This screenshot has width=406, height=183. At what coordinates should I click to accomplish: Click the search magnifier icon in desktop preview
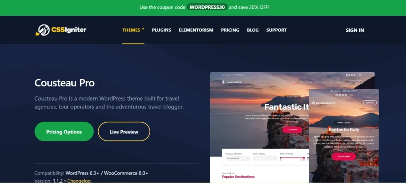point(360,75)
